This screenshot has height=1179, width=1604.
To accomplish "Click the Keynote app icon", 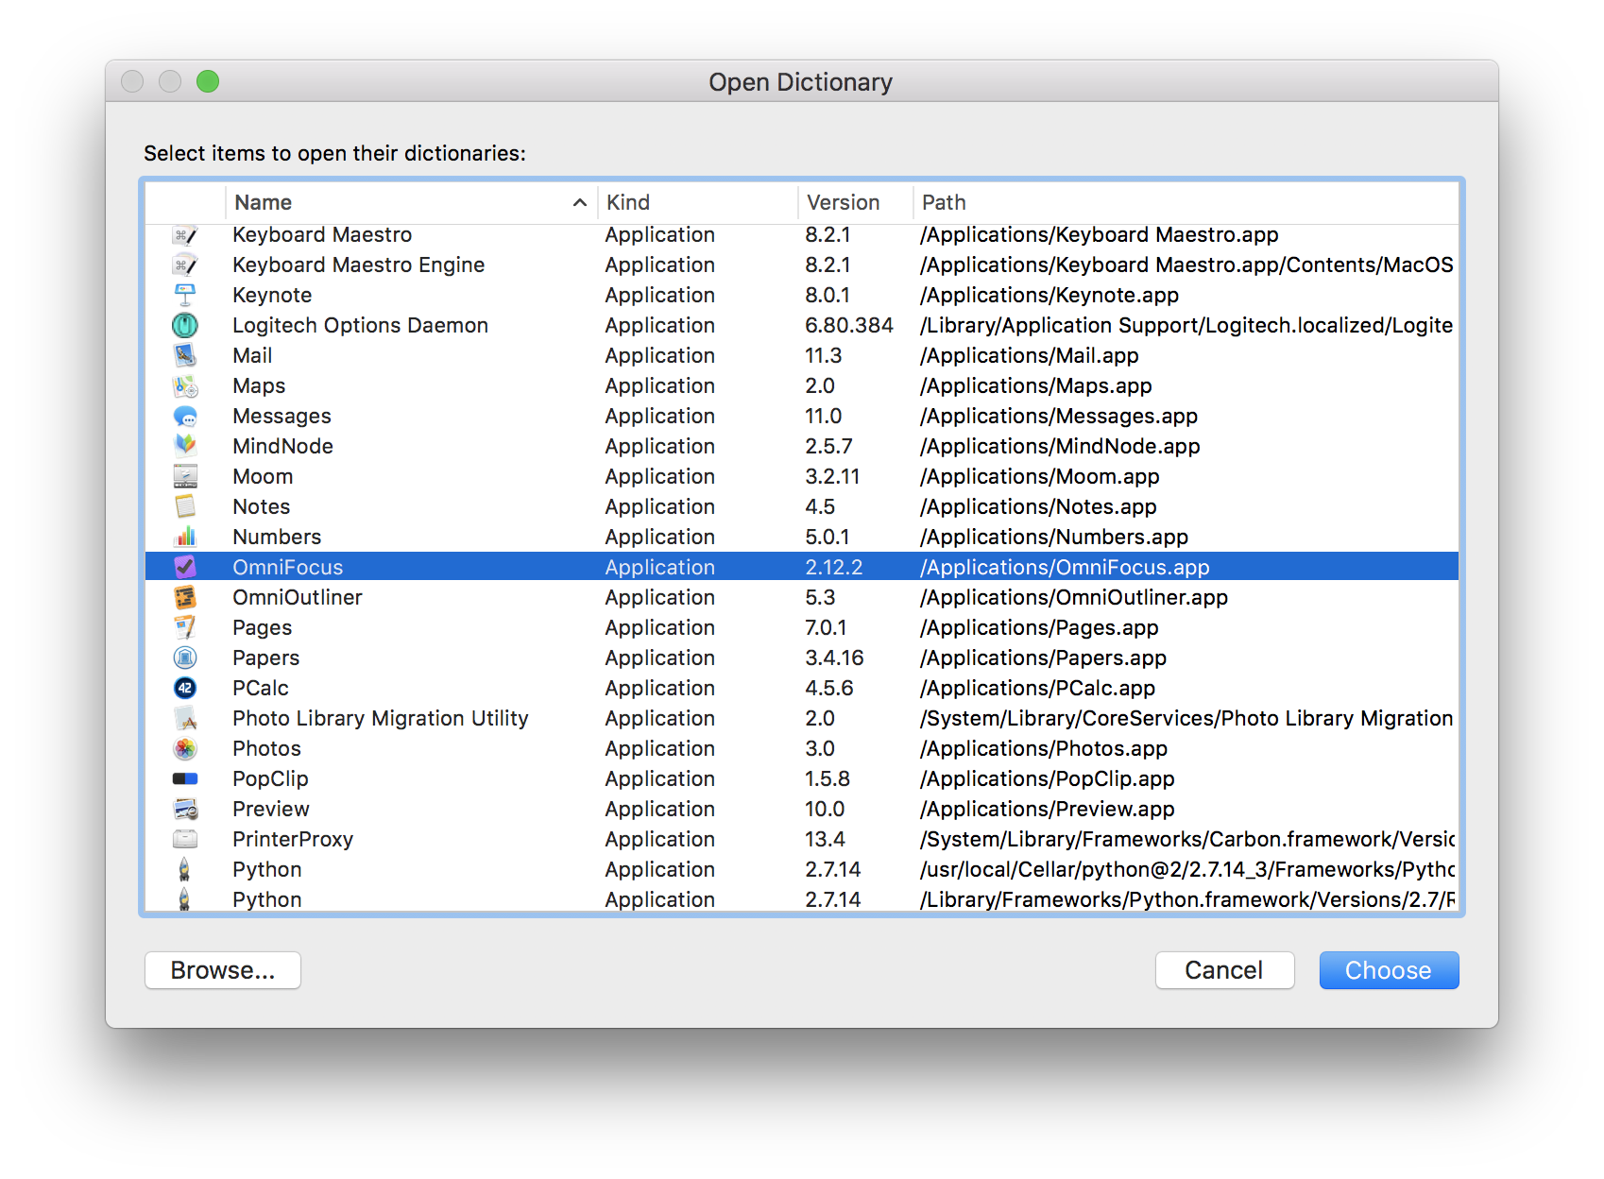I will pyautogui.click(x=185, y=296).
